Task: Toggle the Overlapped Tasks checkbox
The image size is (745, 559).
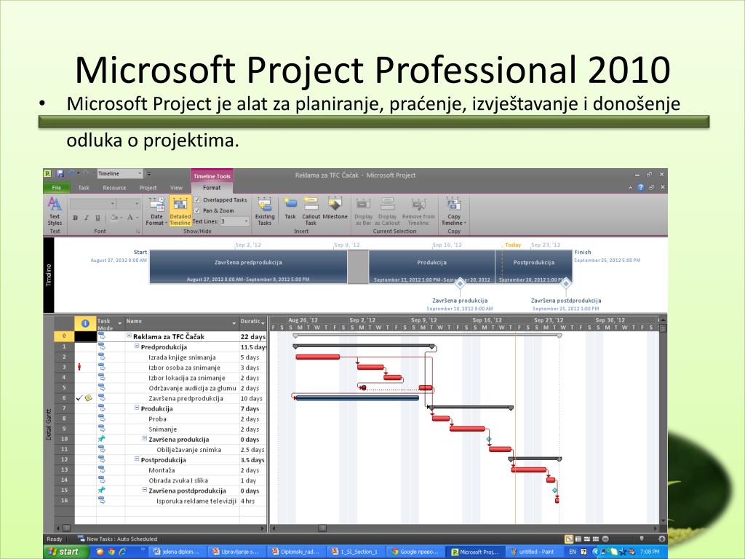Action: pos(197,200)
